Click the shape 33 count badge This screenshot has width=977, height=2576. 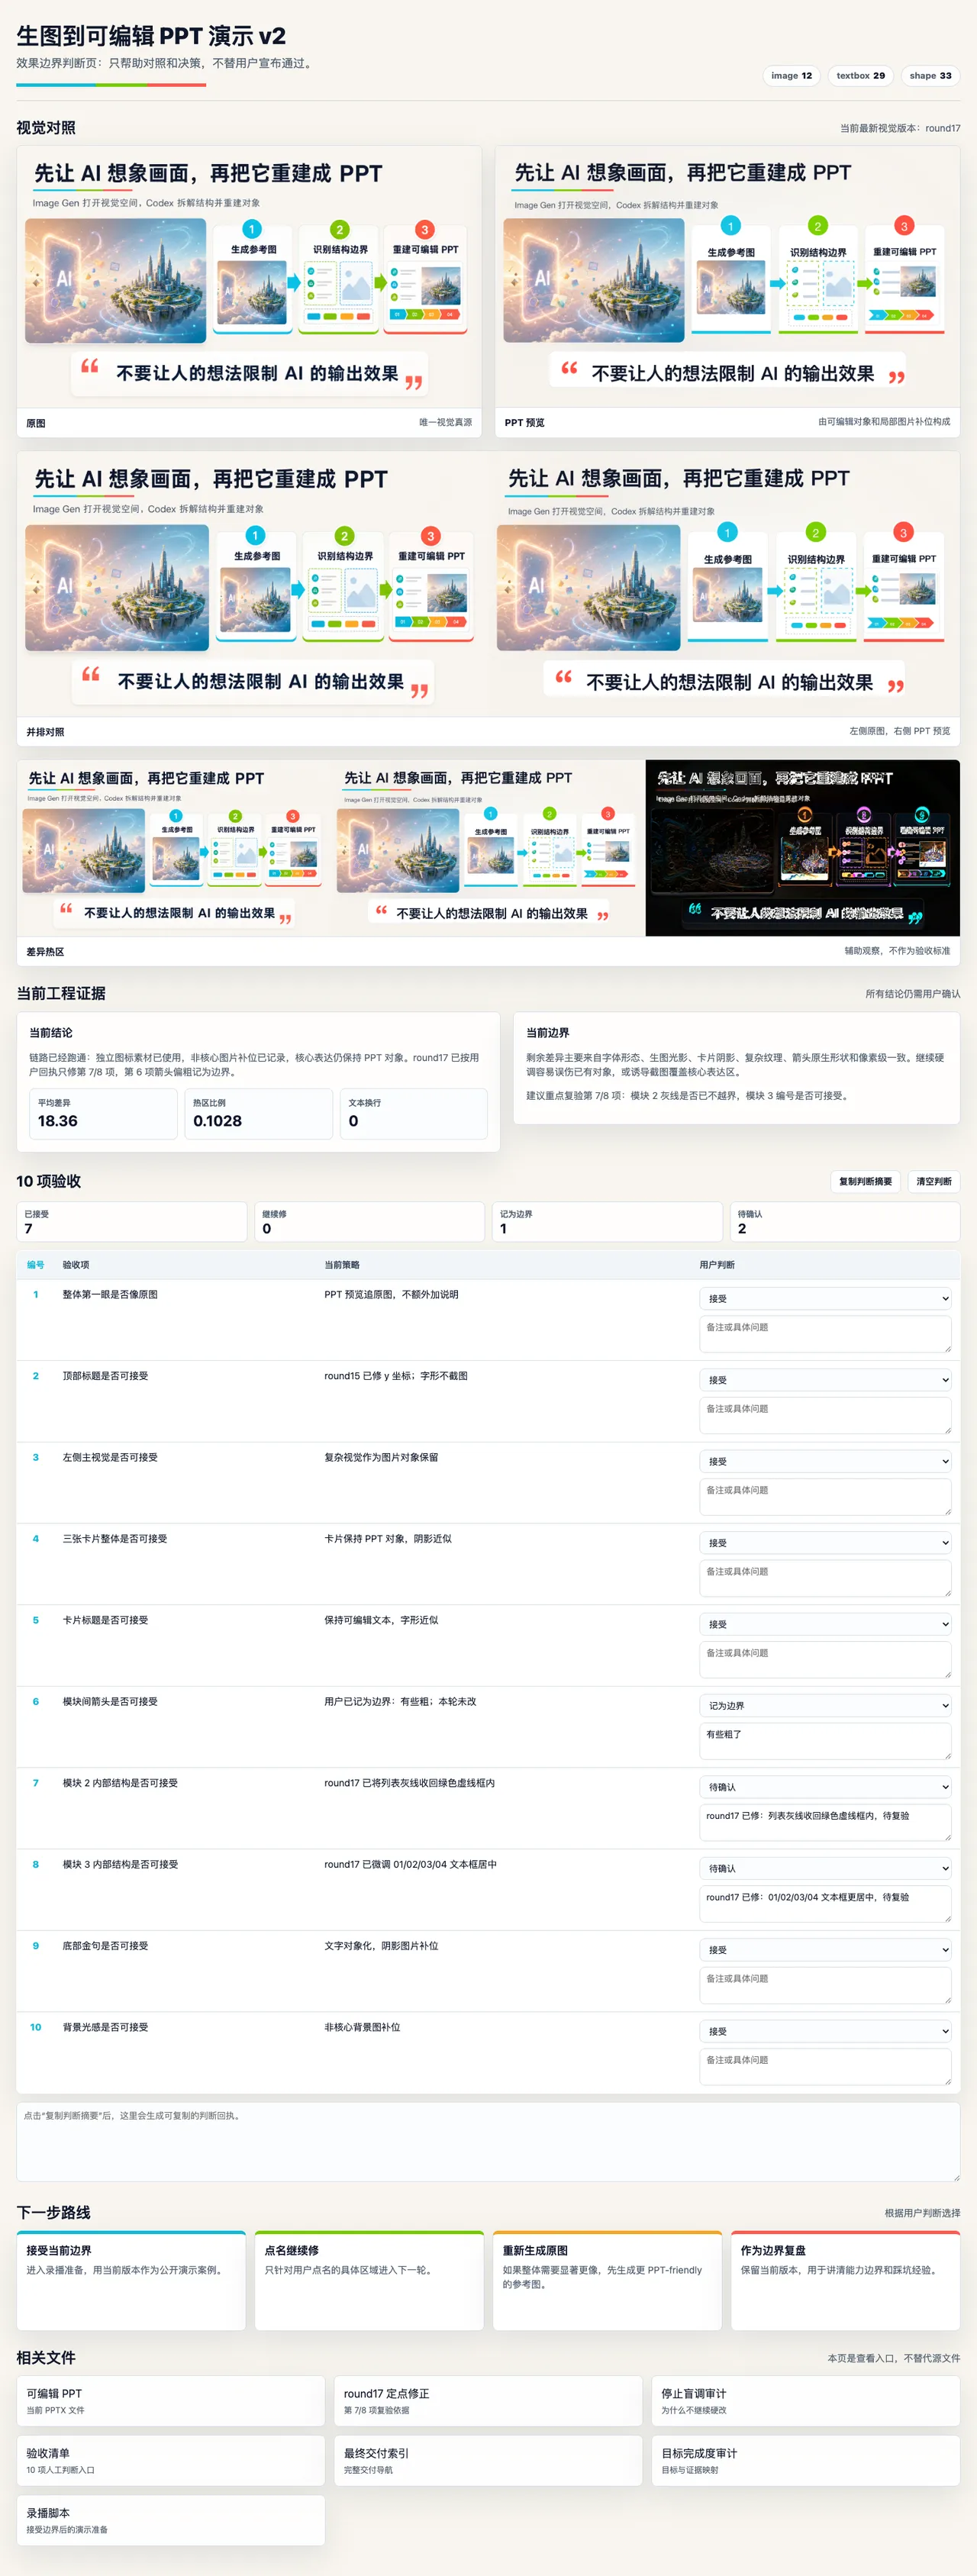[x=930, y=76]
